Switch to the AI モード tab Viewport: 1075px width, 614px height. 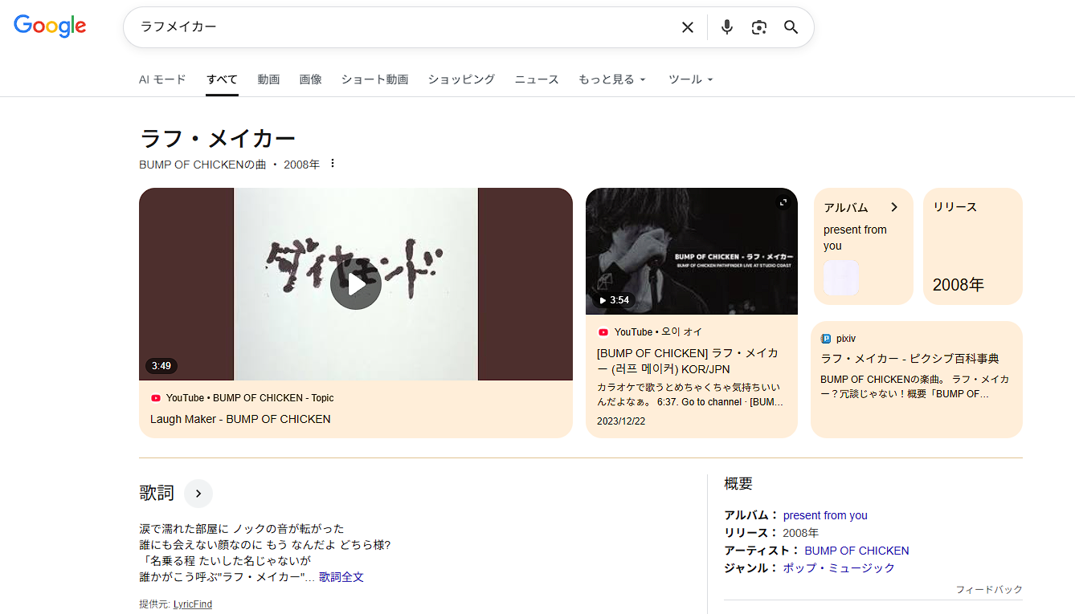tap(162, 79)
